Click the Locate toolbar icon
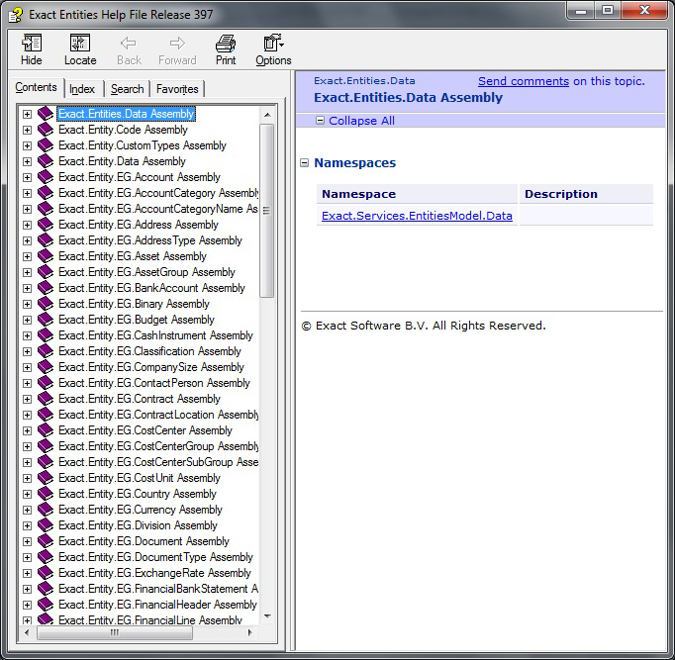 (x=80, y=44)
